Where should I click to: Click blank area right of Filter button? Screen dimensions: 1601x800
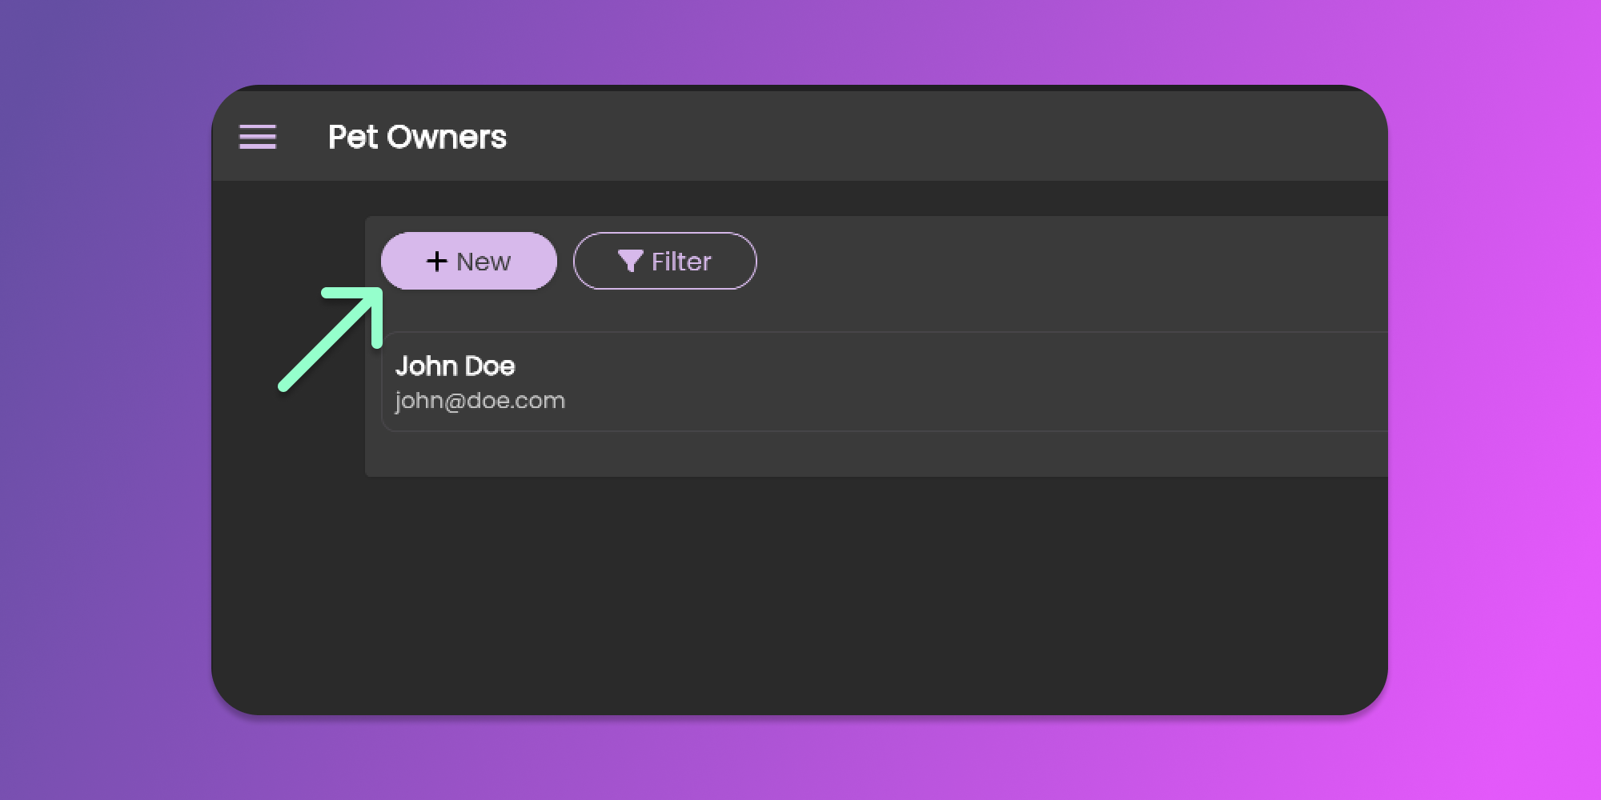[1041, 262]
